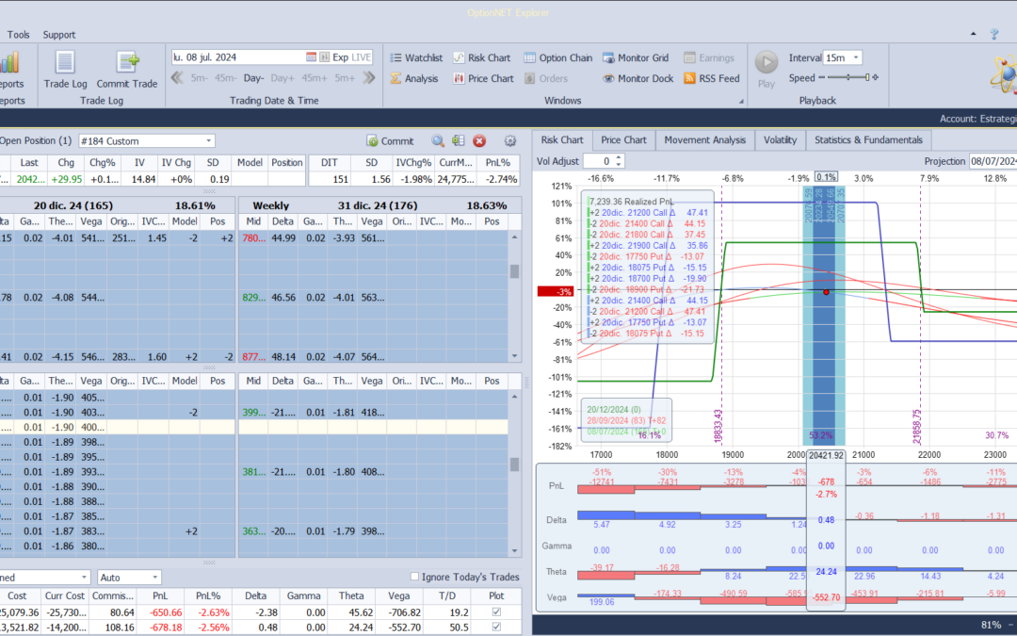Open the Monitor Dock window

click(638, 78)
